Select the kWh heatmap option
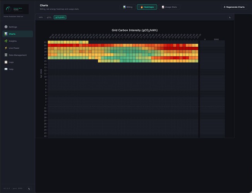Viewport: 252px width, 193px height. (41, 17)
